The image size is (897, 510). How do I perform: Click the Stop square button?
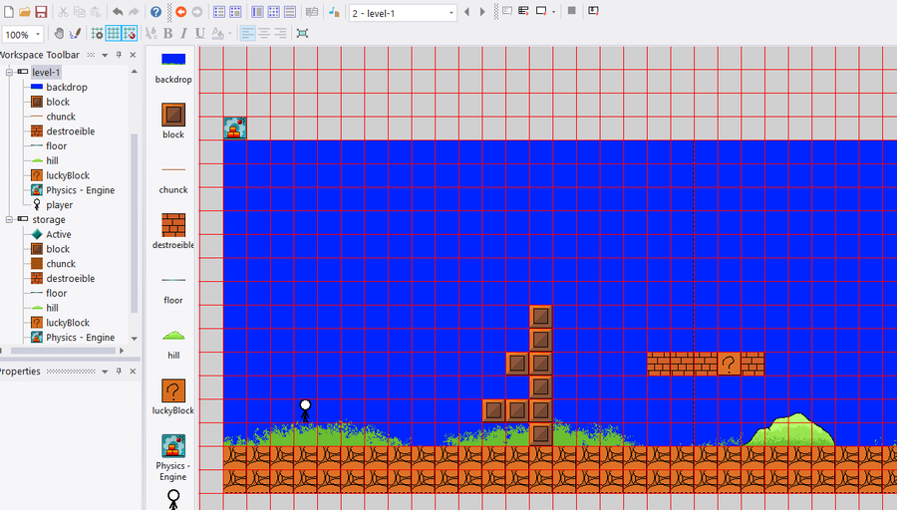tap(571, 11)
